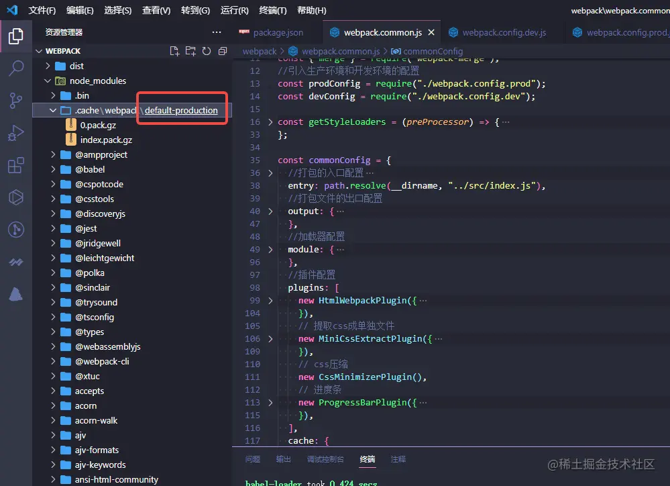Open the git graph circular activity icon
Image resolution: width=670 pixels, height=486 pixels.
point(16,230)
